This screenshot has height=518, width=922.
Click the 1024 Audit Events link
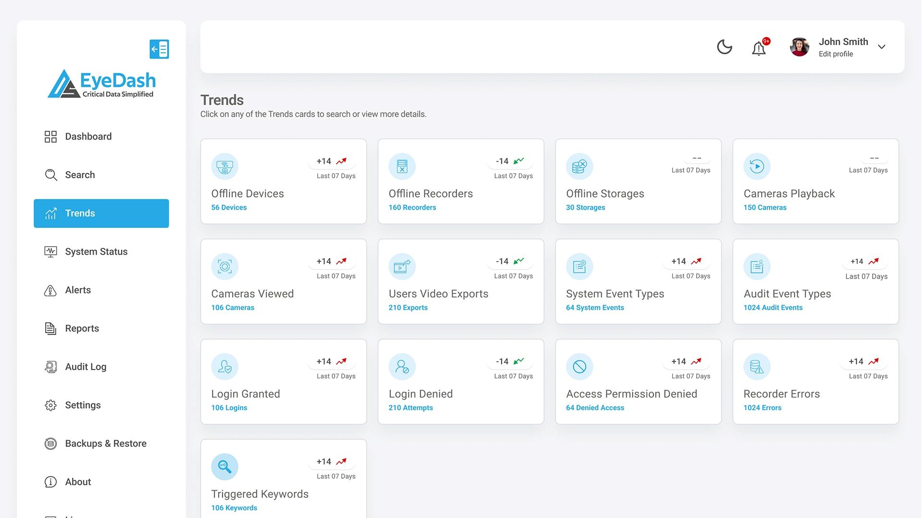pyautogui.click(x=773, y=308)
